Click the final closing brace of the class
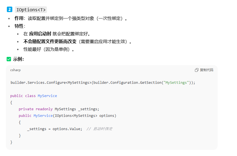Screen dimensions: 237x156 click(11, 142)
